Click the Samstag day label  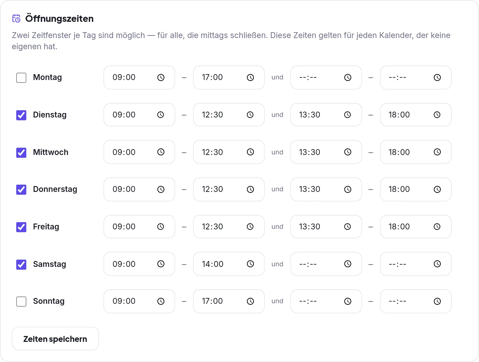(50, 264)
